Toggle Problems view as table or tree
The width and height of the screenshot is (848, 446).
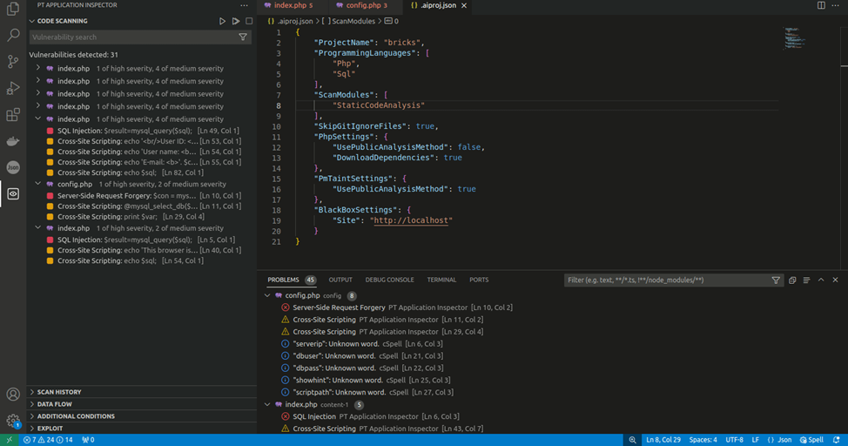coord(806,280)
